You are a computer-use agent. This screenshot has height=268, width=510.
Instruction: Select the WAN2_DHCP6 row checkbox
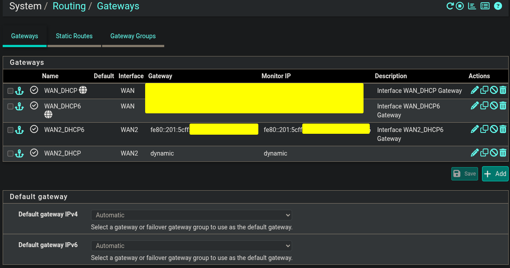11,130
